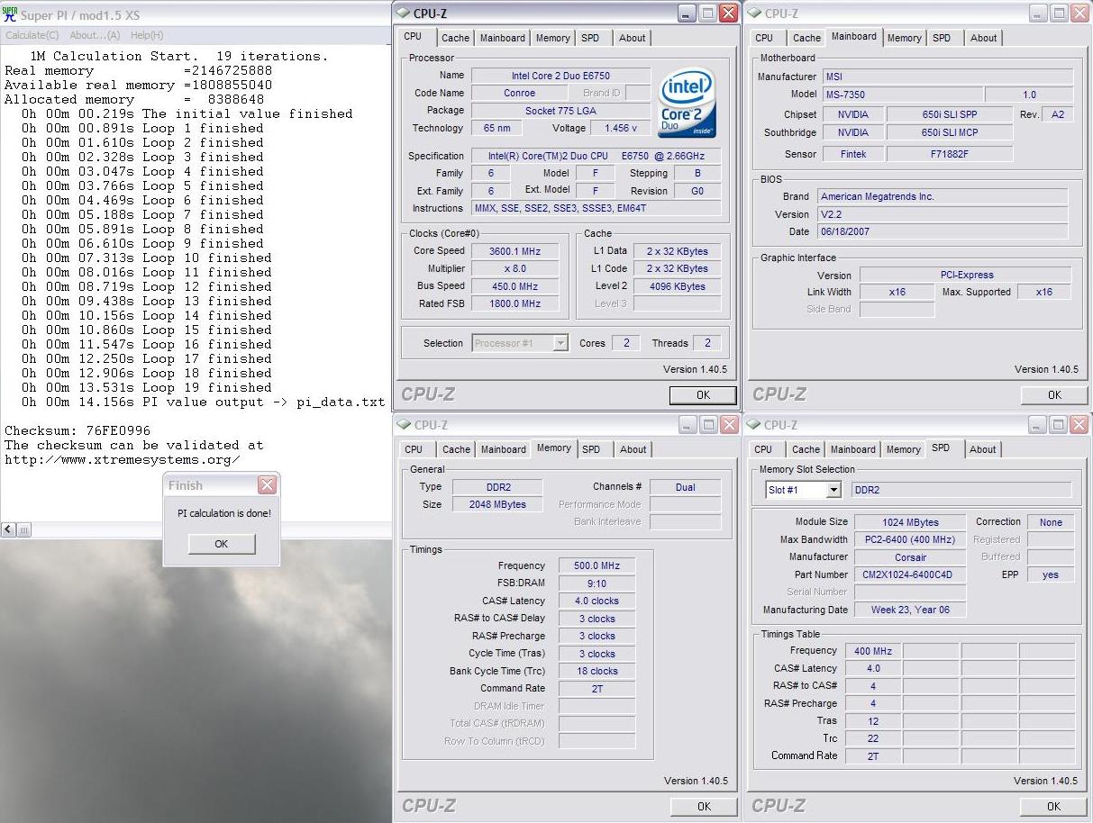1093x823 pixels.
Task: Click the Manufacturing Date Week 23, Year 06 field
Action: tap(910, 610)
